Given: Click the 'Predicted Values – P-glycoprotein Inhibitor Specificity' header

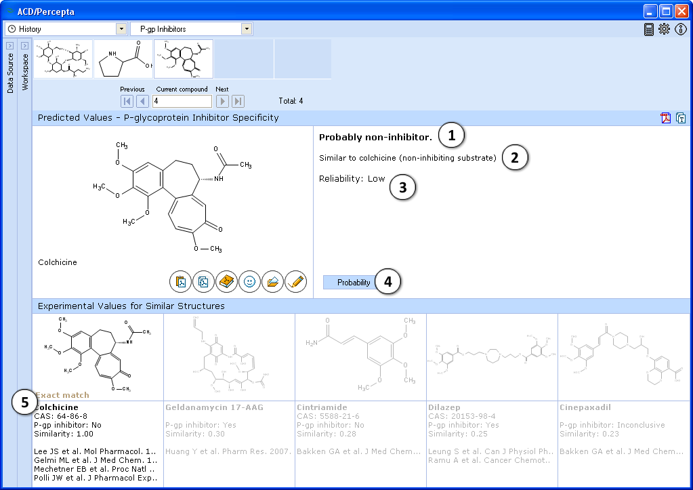Looking at the screenshot, I should (159, 118).
